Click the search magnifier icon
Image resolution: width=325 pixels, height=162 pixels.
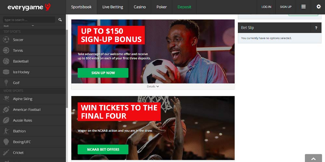[60, 20]
